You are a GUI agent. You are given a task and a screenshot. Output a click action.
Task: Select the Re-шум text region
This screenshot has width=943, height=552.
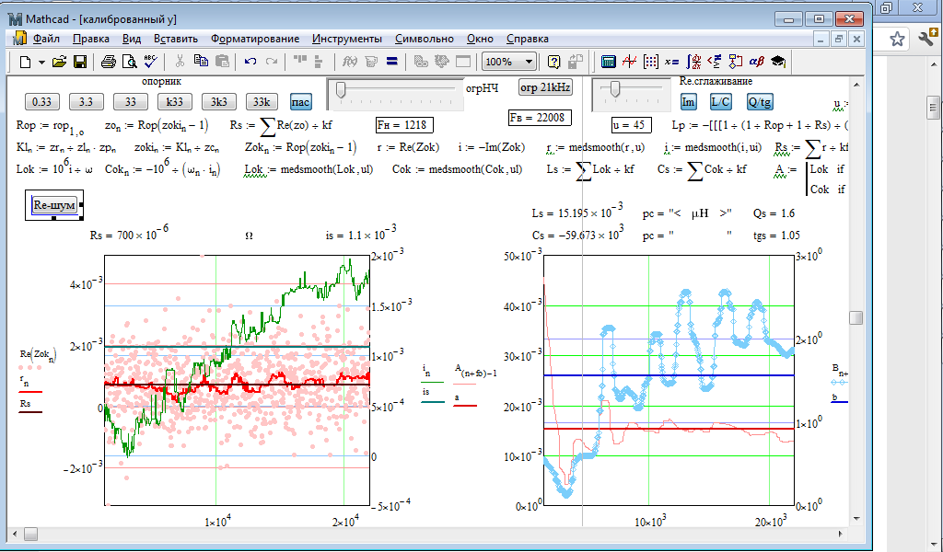(x=53, y=206)
